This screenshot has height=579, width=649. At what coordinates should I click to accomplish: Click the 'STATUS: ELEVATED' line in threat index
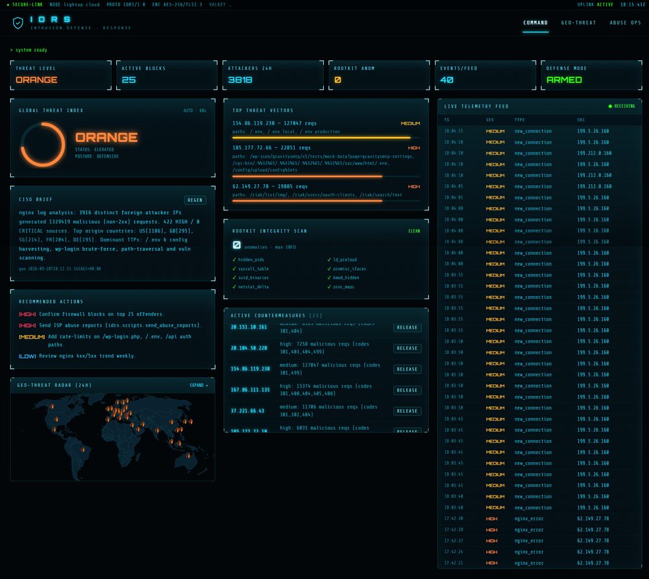coord(94,149)
